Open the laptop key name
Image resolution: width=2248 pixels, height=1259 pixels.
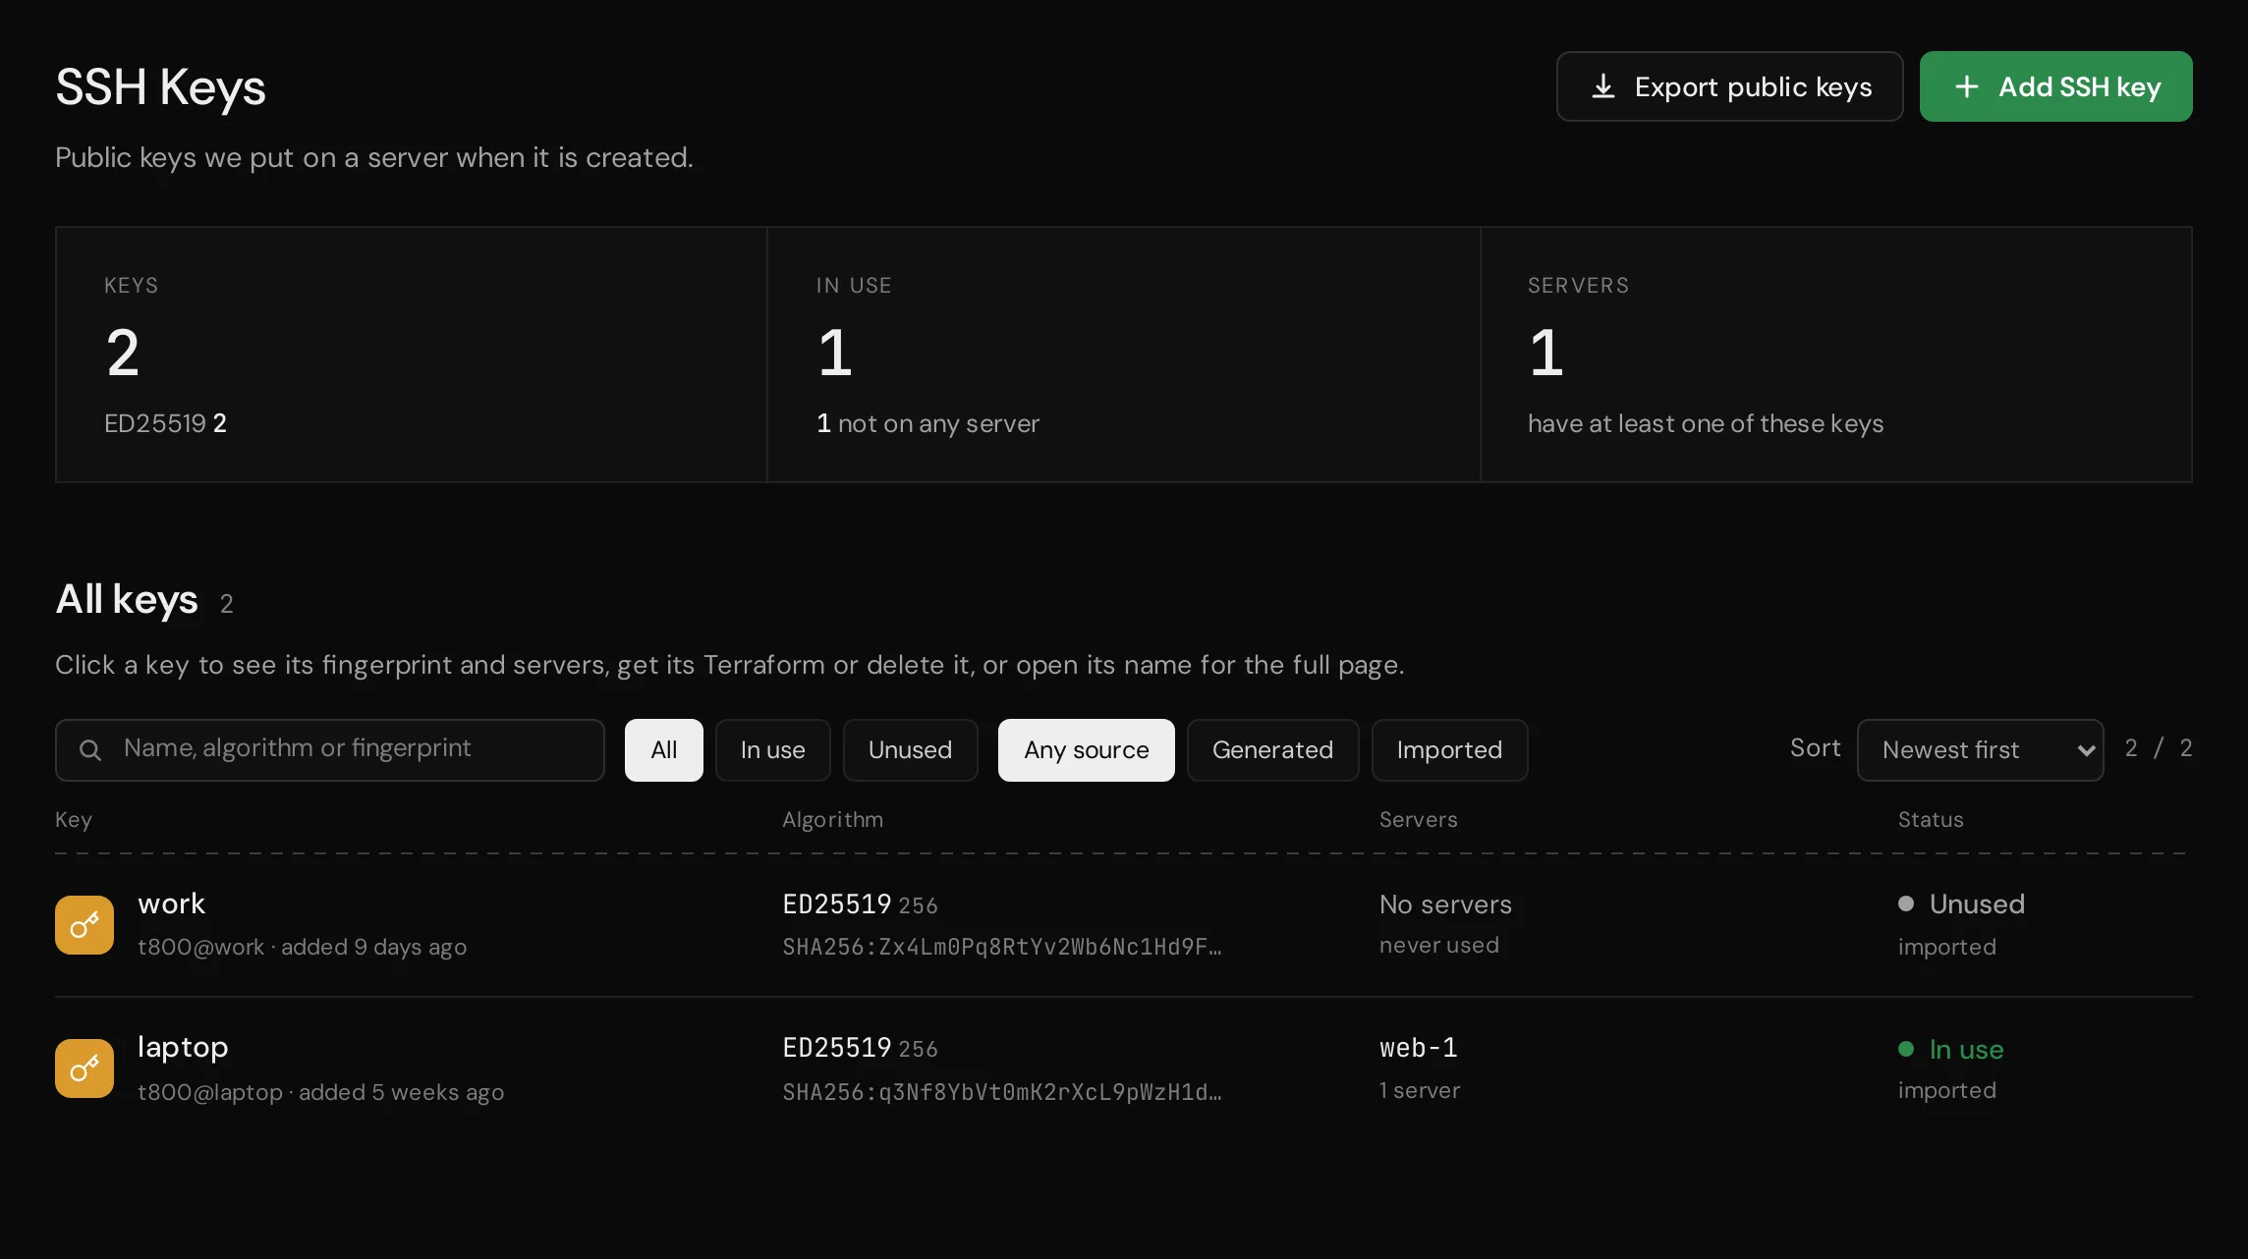pyautogui.click(x=183, y=1048)
